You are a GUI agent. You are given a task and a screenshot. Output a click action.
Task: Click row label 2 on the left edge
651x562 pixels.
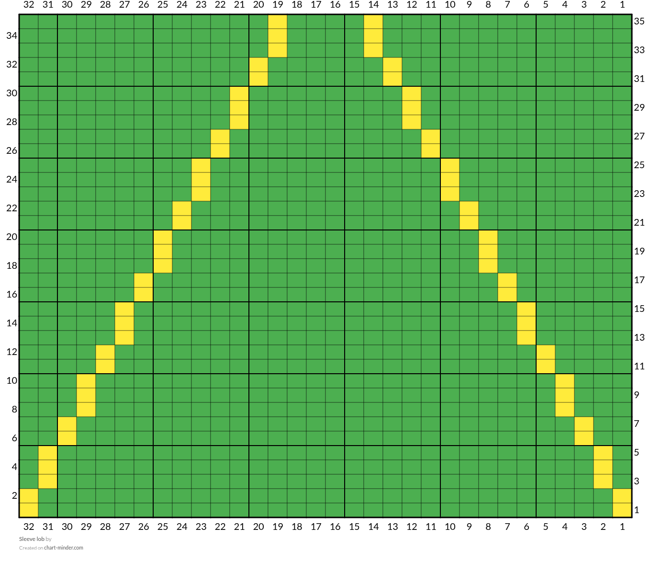tap(14, 495)
